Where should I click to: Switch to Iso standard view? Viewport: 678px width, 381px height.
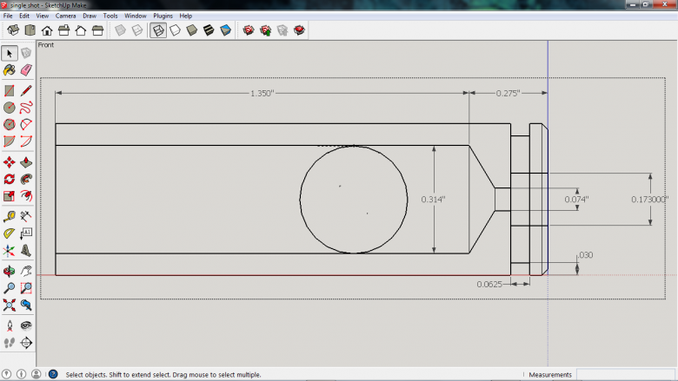pos(14,30)
